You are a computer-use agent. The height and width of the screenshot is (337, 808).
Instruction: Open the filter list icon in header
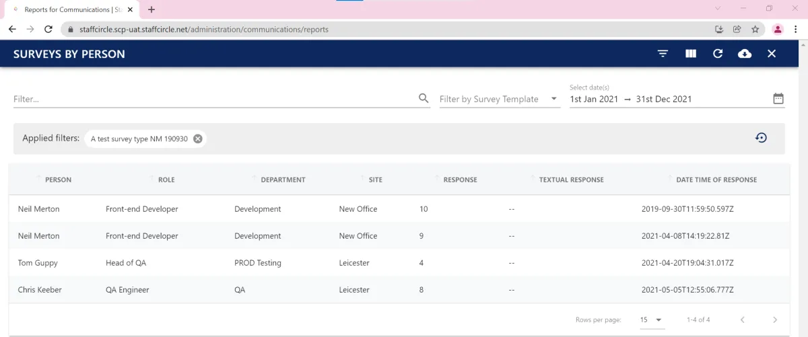click(663, 54)
